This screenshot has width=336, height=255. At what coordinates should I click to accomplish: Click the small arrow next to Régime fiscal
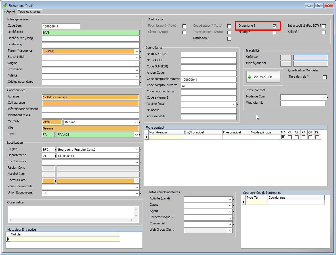click(x=238, y=105)
